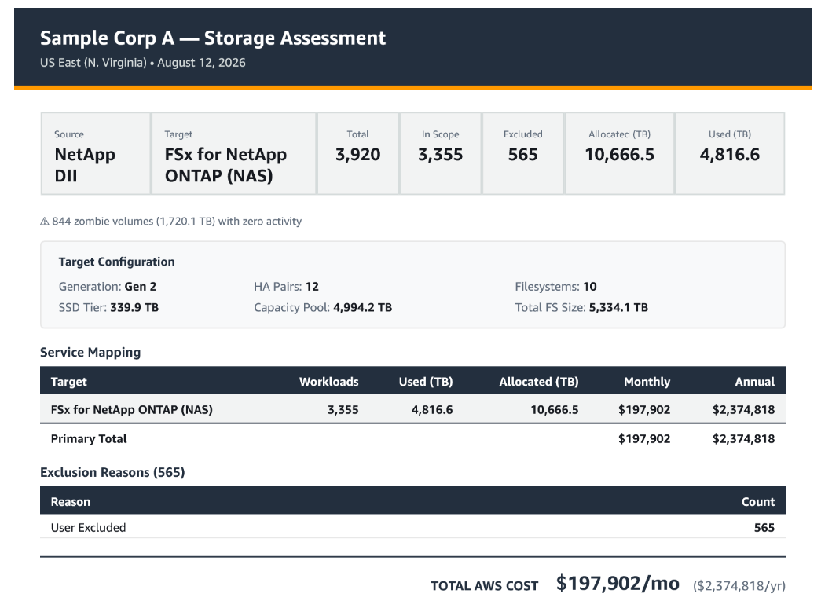Select the 'Capacity Pool: 4,994.2 TB' entry
The image size is (825, 597).
point(323,308)
